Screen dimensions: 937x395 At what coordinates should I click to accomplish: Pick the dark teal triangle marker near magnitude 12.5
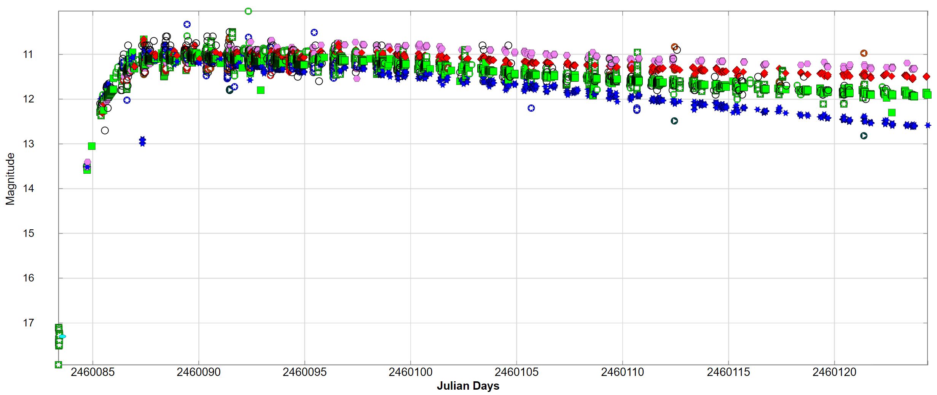pyautogui.click(x=674, y=121)
